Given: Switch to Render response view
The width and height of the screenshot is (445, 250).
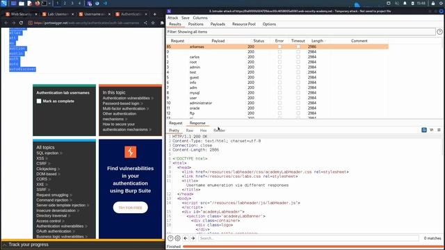Looking at the screenshot, I should tap(219, 131).
